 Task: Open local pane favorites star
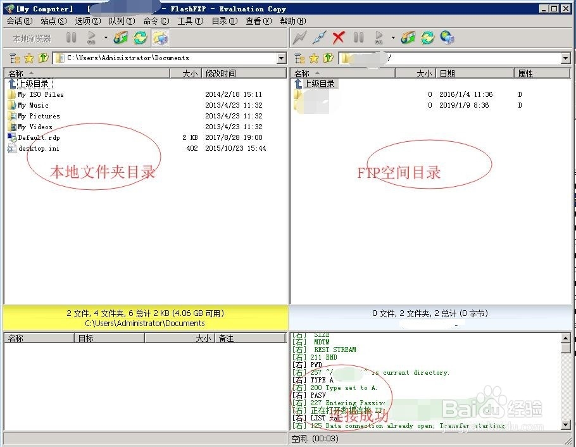[x=29, y=58]
